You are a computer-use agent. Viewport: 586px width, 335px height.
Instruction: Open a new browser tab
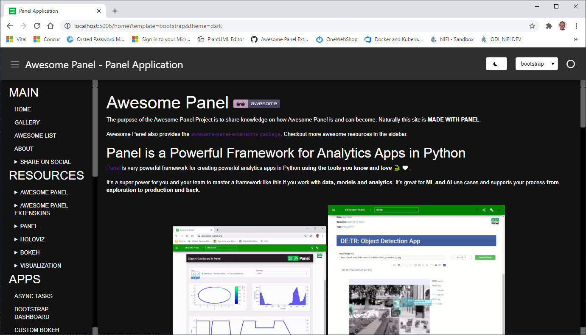115,11
